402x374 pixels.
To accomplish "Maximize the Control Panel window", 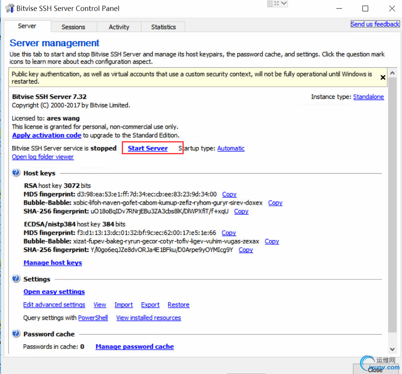I will click(x=365, y=9).
